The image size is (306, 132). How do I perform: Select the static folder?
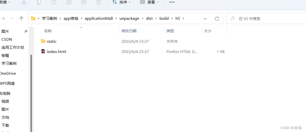[x=52, y=41]
